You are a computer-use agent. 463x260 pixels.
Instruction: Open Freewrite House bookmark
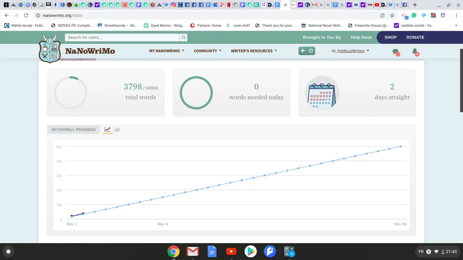368,26
